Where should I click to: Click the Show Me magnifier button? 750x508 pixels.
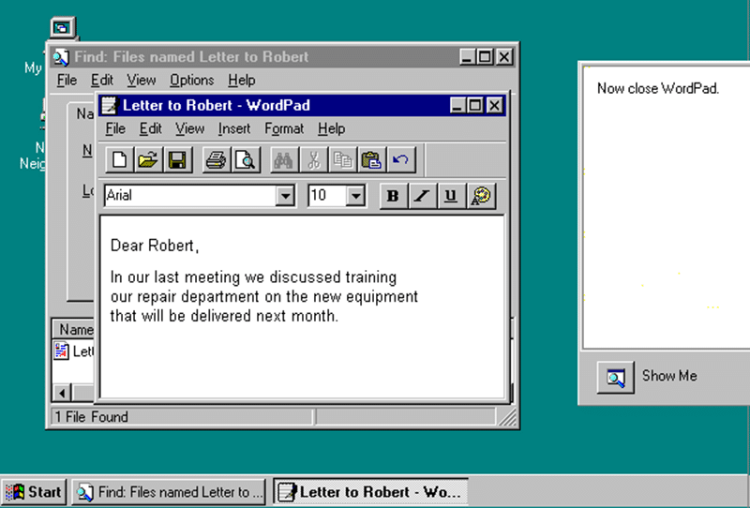coord(616,378)
